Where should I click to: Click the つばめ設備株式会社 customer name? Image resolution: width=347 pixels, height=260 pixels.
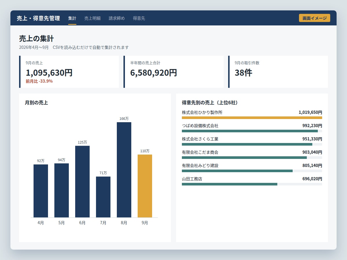click(200, 126)
